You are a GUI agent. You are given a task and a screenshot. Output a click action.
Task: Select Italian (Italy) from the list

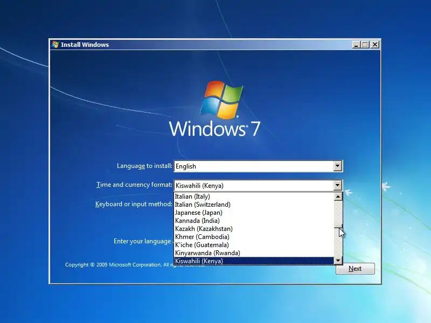(x=254, y=196)
